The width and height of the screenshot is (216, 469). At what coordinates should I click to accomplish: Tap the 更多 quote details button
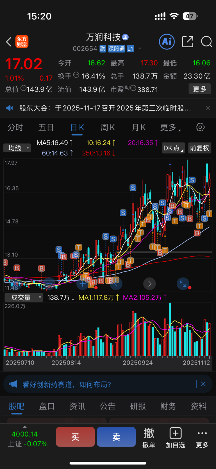click(x=200, y=89)
